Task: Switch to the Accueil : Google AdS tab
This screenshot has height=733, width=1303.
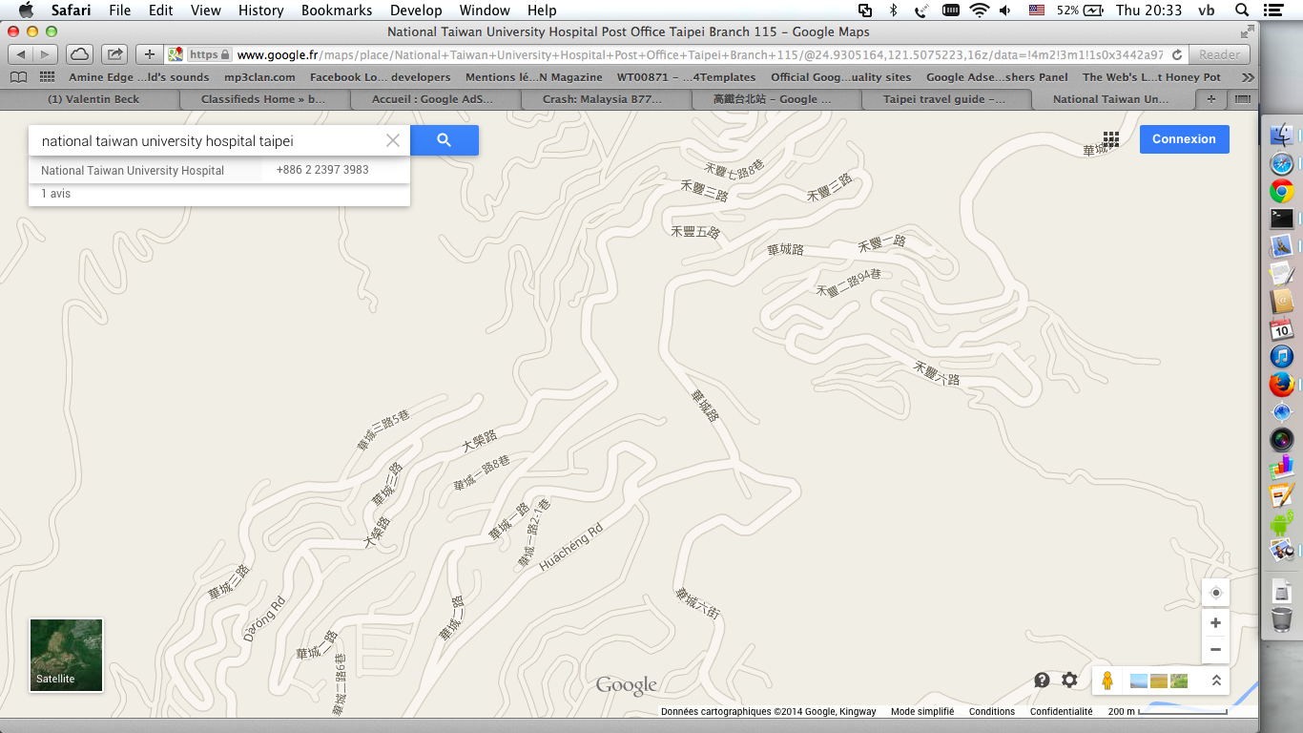Action: pyautogui.click(x=432, y=99)
